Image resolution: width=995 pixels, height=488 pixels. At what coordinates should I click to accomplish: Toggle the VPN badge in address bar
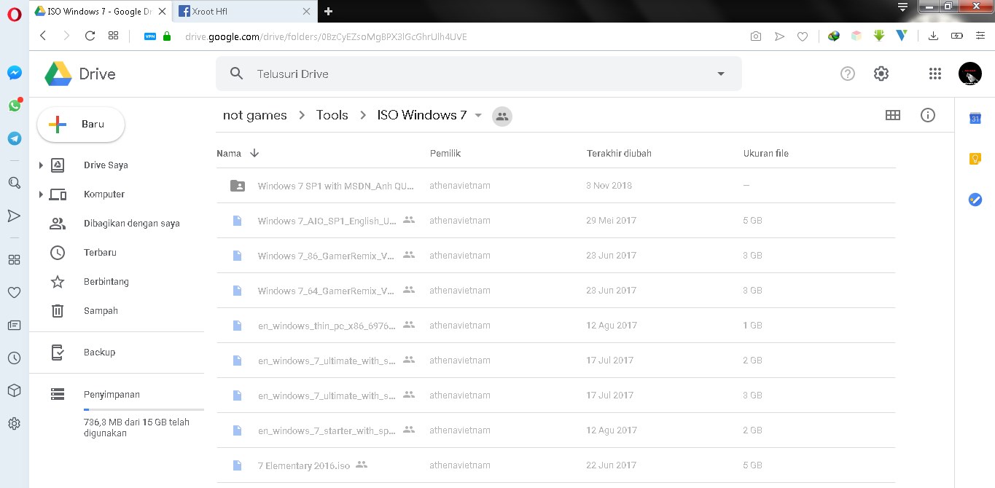click(150, 36)
